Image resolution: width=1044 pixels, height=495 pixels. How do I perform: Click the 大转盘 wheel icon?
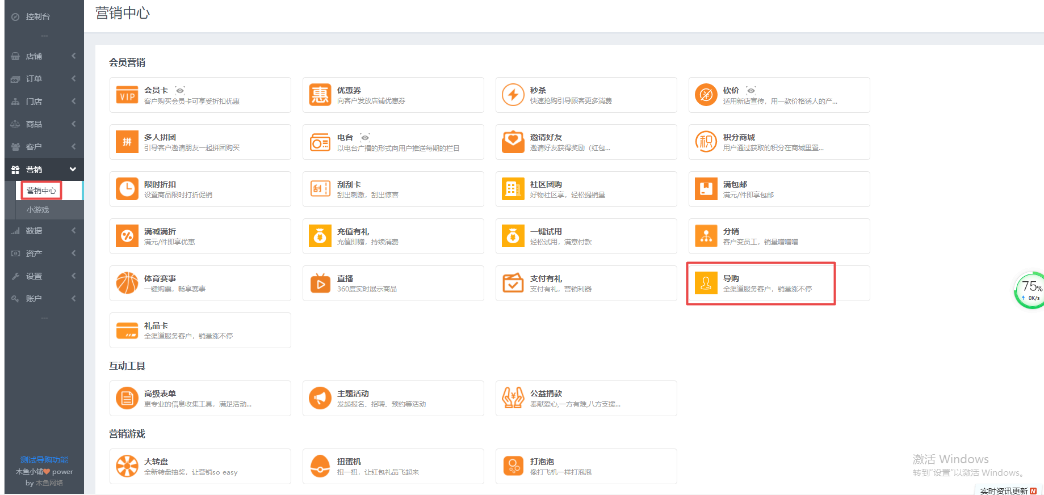(127, 466)
